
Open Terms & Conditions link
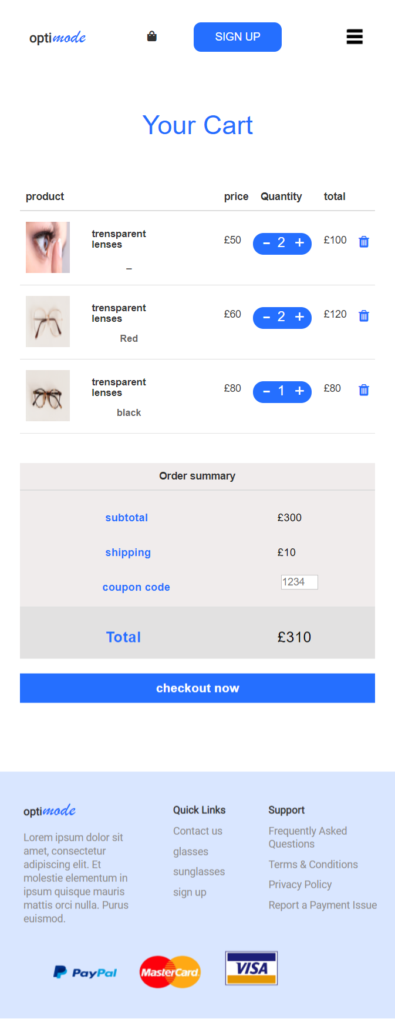[x=313, y=864]
